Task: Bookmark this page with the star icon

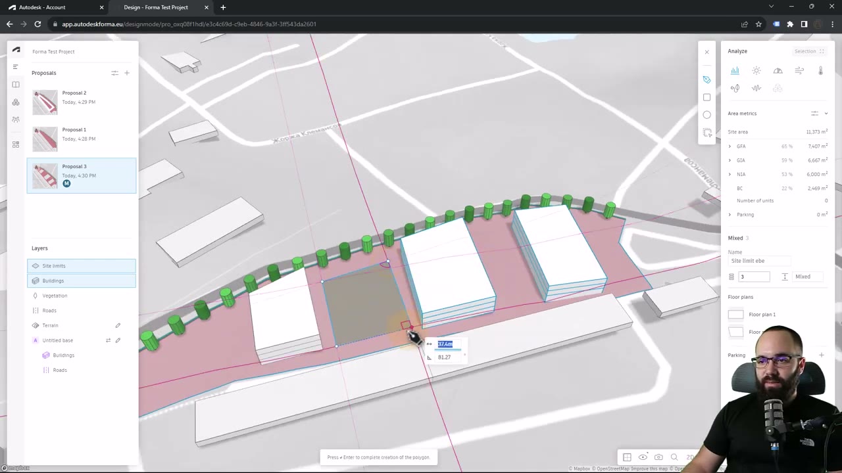Action: point(758,24)
